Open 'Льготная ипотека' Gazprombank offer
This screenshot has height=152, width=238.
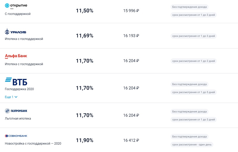pos(18,118)
